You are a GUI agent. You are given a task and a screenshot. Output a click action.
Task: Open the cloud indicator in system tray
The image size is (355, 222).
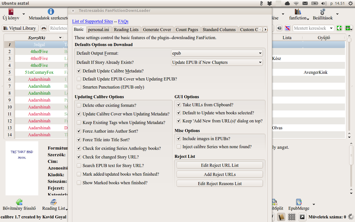(x=287, y=3)
